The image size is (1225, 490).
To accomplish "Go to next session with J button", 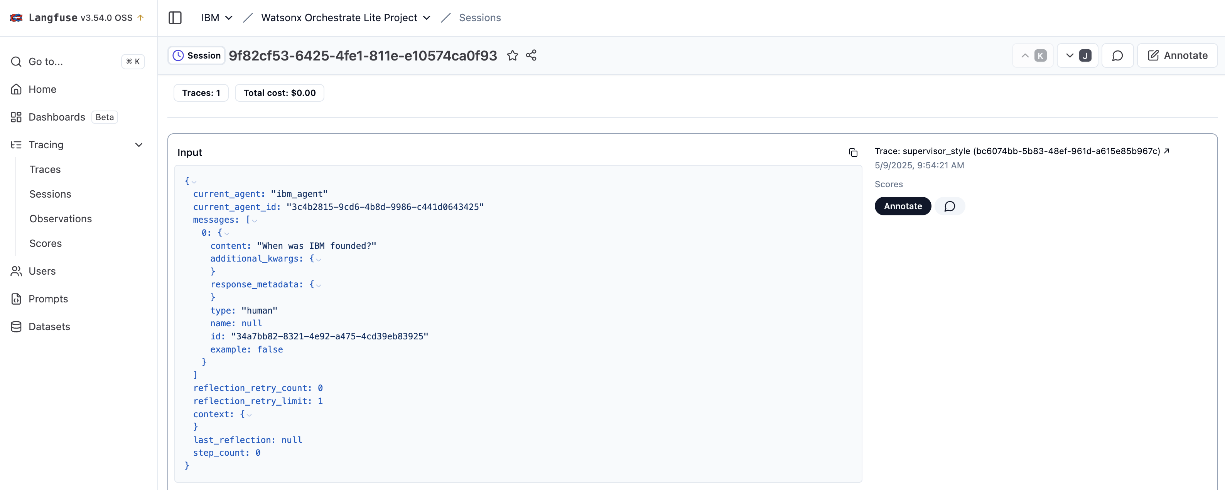I will [1078, 55].
